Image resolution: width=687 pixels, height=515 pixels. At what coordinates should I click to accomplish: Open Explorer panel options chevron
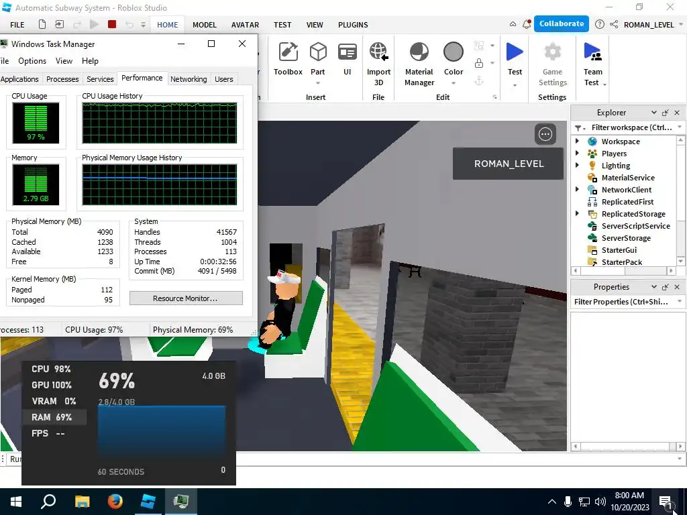coord(653,113)
